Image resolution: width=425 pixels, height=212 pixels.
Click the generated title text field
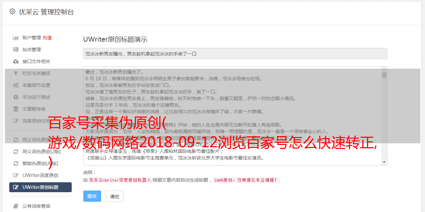pos(235,53)
